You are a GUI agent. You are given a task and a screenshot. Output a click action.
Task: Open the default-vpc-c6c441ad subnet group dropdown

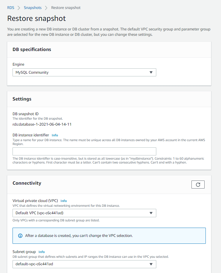pyautogui.click(x=84, y=264)
